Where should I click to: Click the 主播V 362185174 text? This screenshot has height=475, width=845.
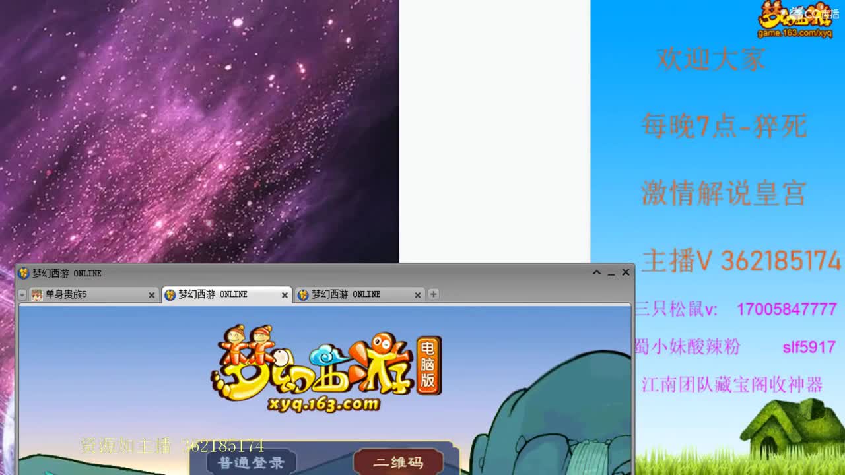click(x=741, y=261)
